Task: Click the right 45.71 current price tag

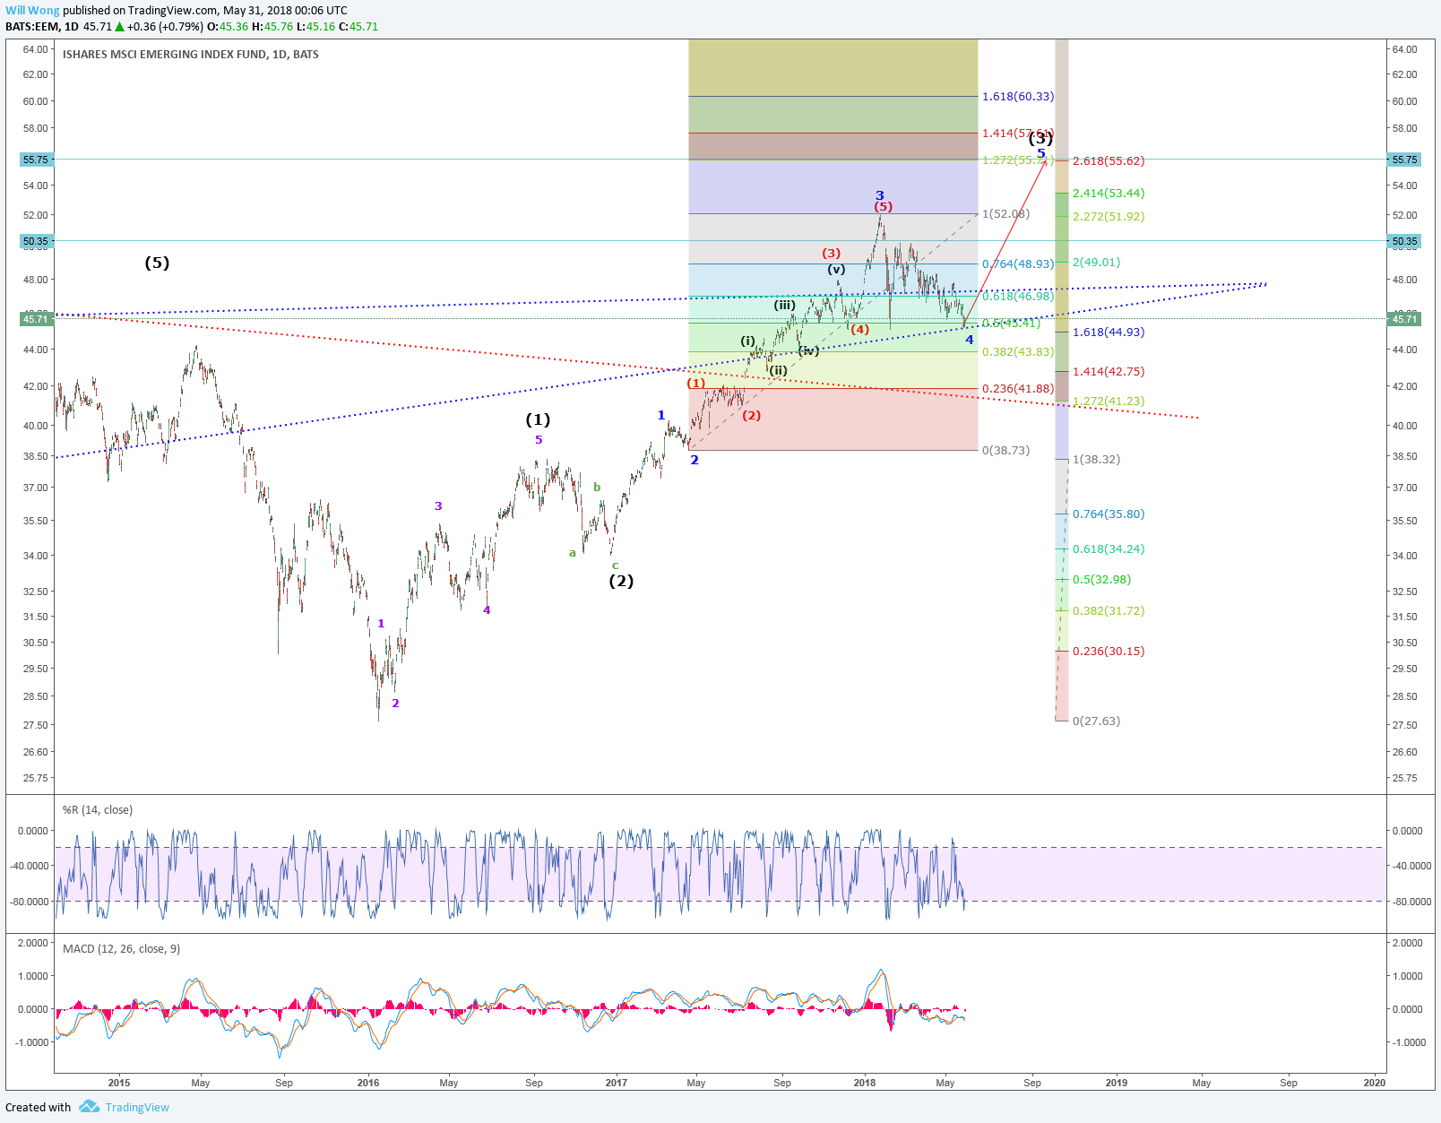Action: [x=1404, y=319]
